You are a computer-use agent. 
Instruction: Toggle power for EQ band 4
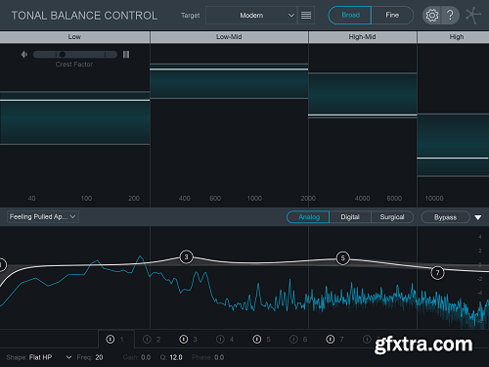click(x=220, y=340)
